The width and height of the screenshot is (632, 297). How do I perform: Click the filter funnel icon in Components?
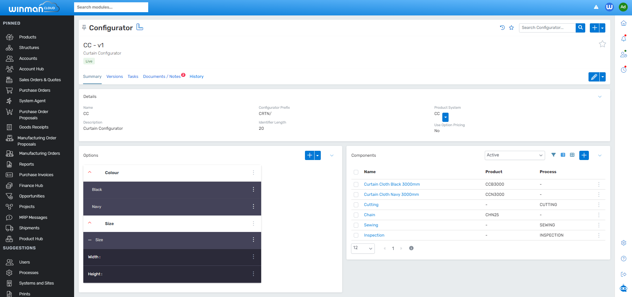pos(553,155)
